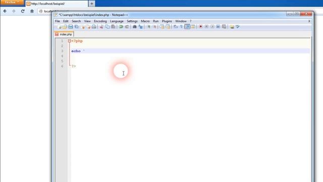Click the yellow plugin icon in toolbar
This screenshot has width=323, height=182.
click(x=232, y=27)
